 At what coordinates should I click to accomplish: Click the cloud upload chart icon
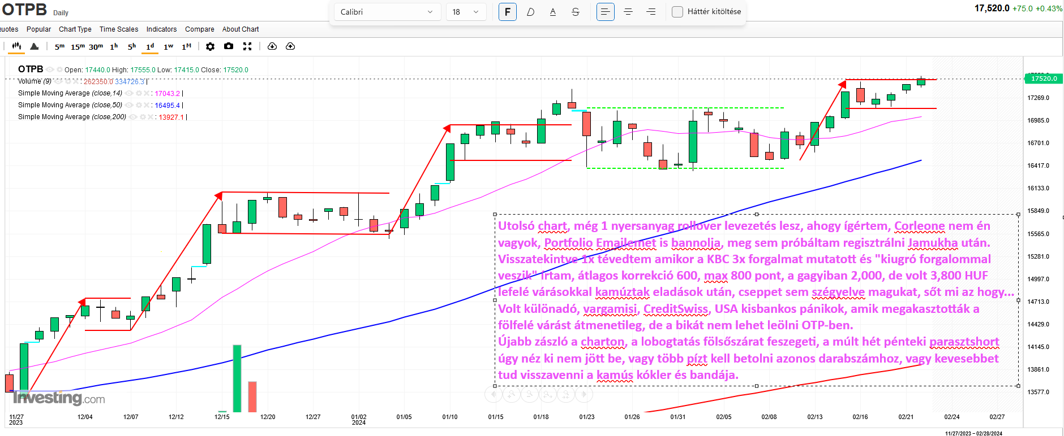pyautogui.click(x=290, y=46)
